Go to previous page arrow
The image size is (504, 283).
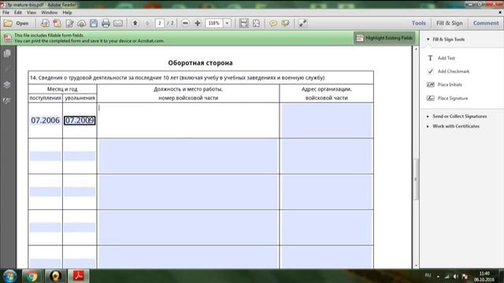[135, 23]
